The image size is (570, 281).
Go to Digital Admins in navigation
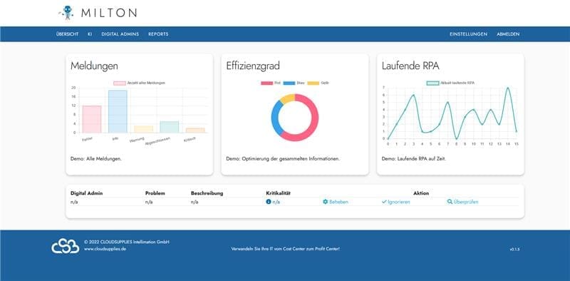pos(120,34)
